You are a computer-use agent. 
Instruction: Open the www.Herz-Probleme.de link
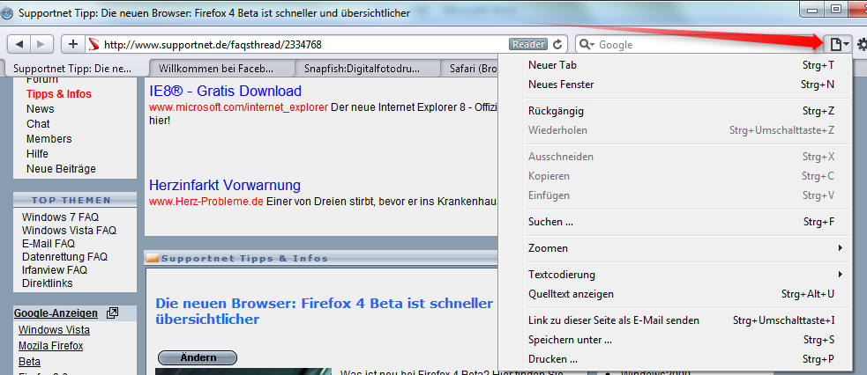coord(206,201)
